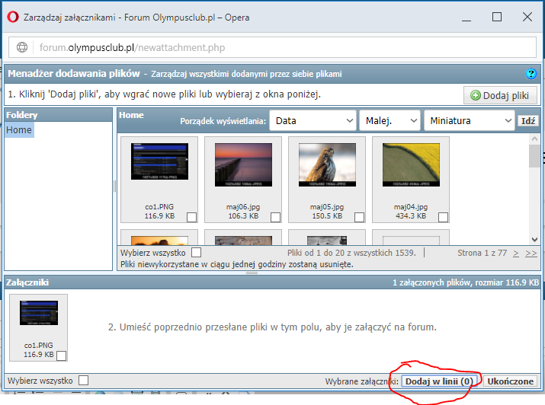Click the file list vertical scrollbar
This screenshot has width=545, height=405.
click(534, 190)
